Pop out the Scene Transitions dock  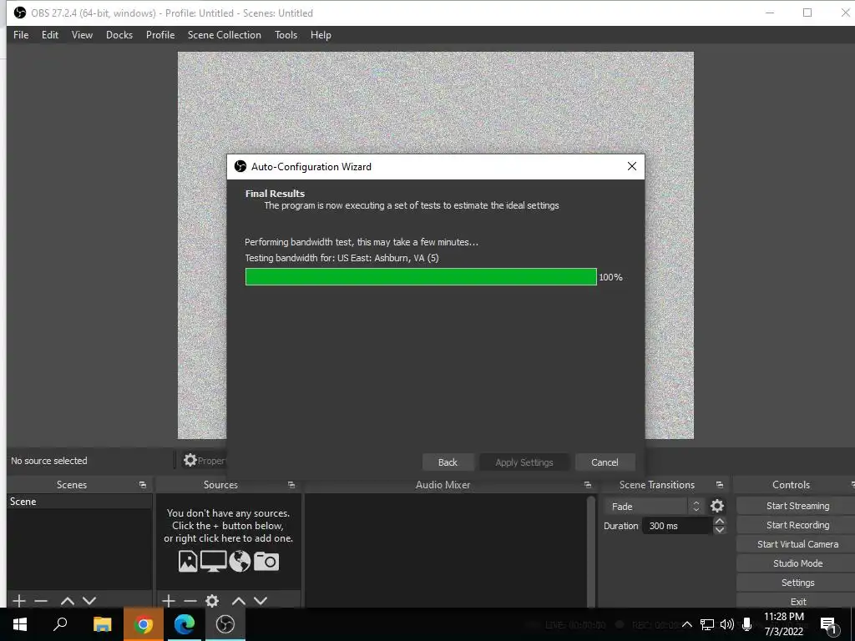point(719,485)
